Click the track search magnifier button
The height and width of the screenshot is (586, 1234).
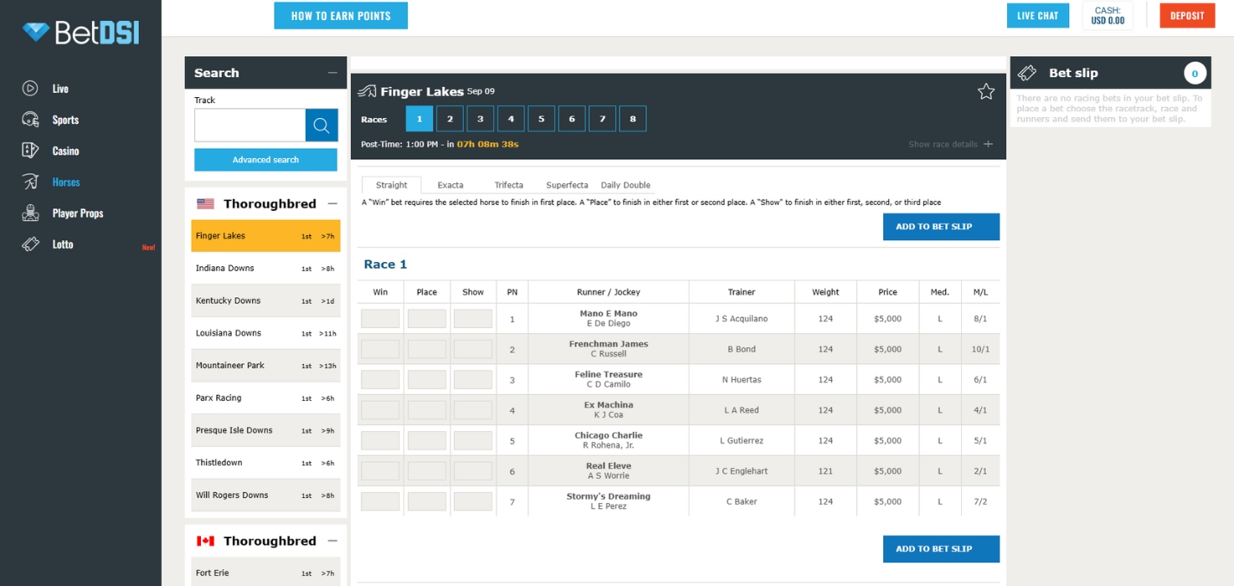321,126
